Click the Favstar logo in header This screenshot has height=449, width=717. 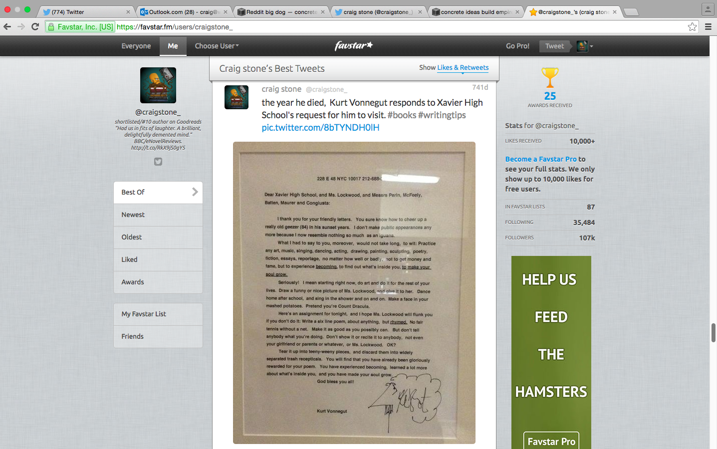(354, 45)
